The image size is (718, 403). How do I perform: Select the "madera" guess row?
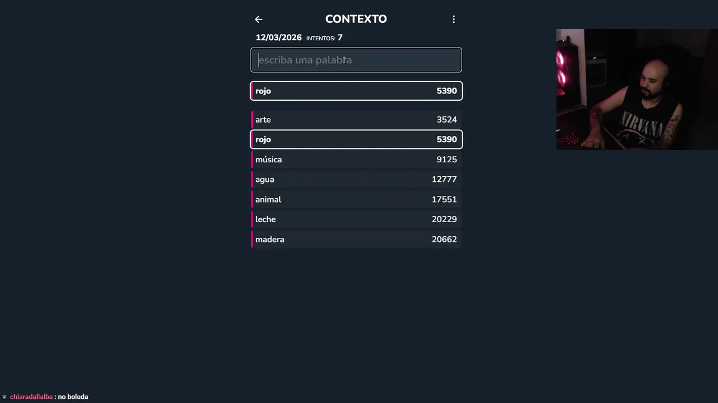356,240
